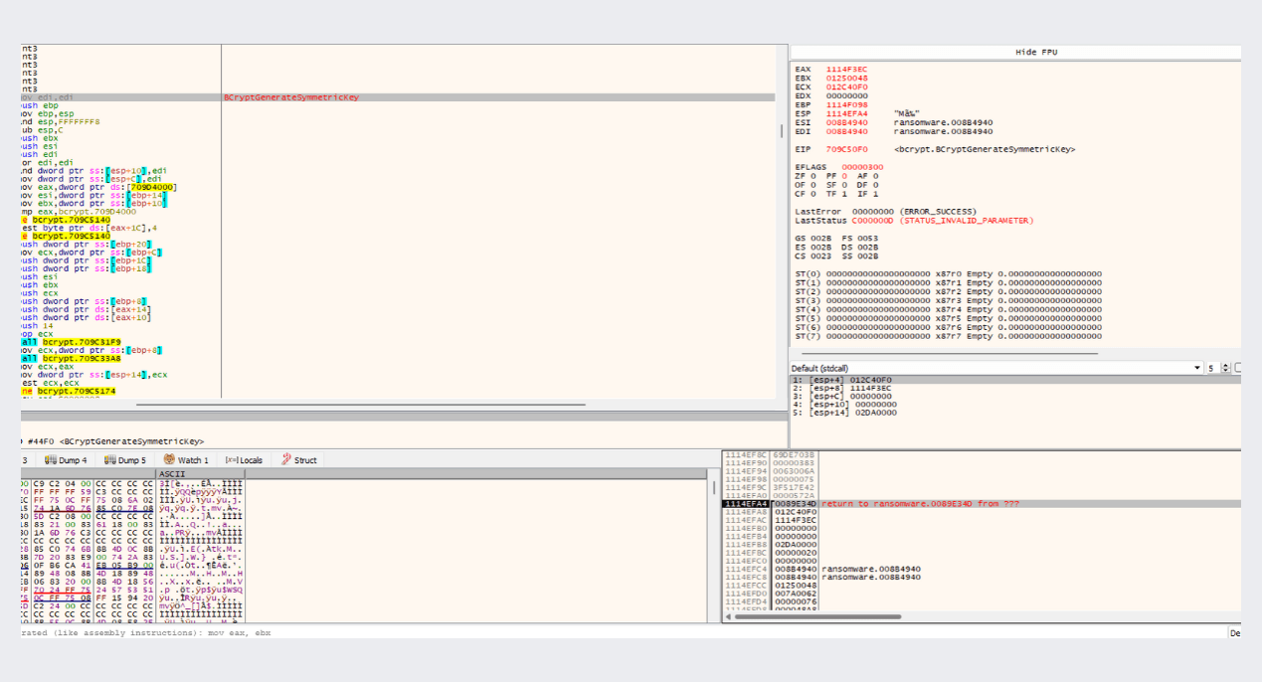Click the argument count field showing 5

(x=1212, y=368)
